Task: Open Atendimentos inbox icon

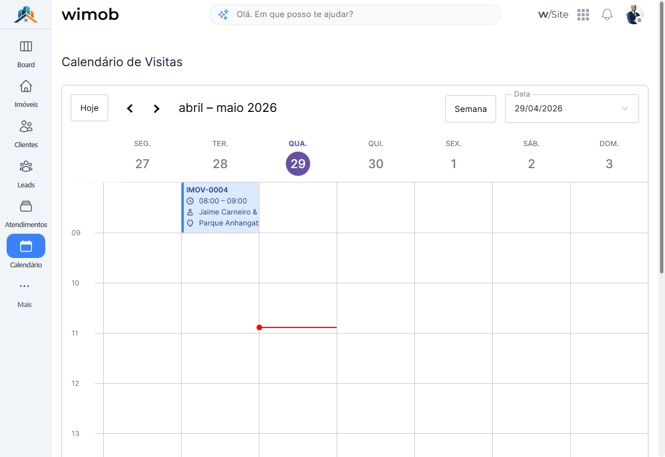Action: tap(26, 206)
